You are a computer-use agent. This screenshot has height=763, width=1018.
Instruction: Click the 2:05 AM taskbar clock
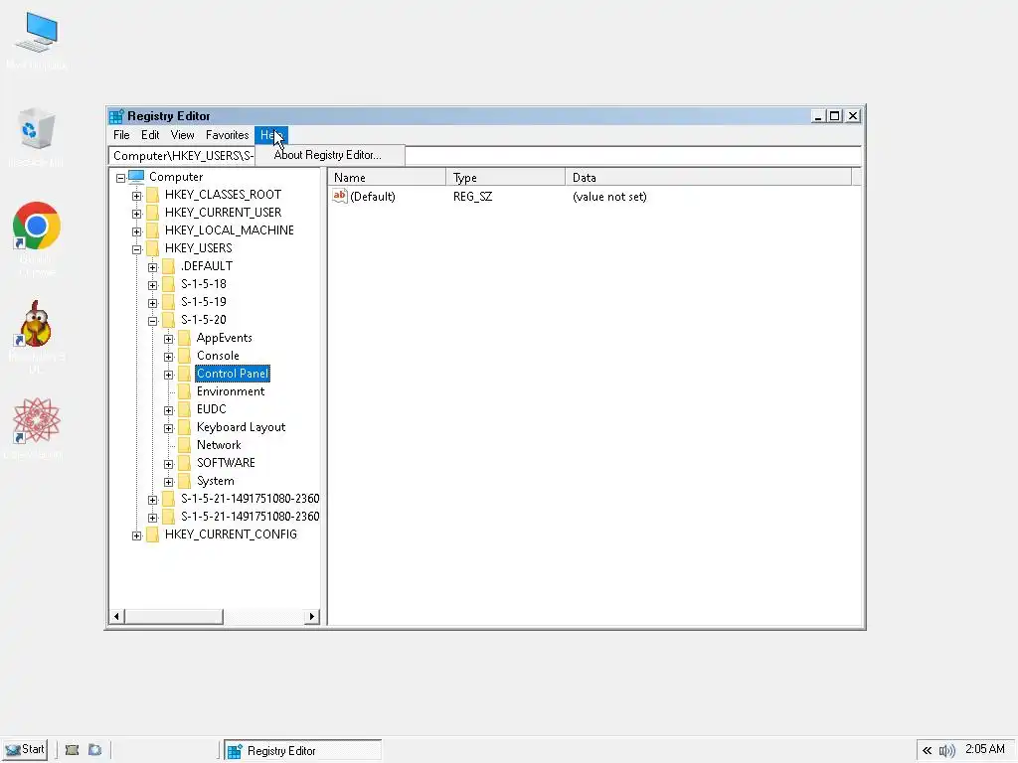click(985, 749)
